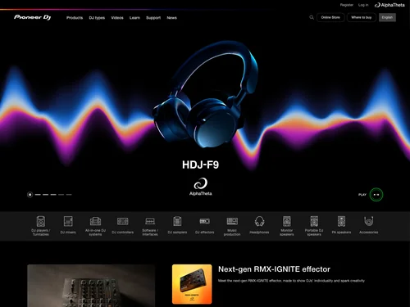The image size is (410, 307).
Task: Click the AlphaTheta logo under HDJ-F9
Action: coord(201,187)
